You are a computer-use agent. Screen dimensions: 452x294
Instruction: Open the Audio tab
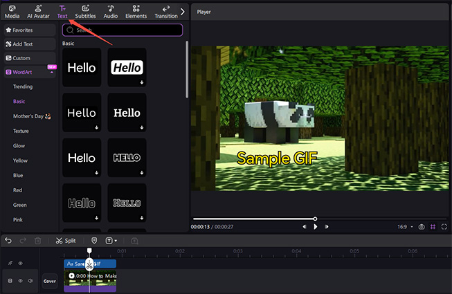click(x=111, y=12)
